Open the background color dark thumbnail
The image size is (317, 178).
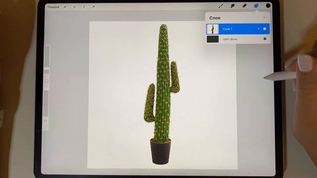click(212, 39)
